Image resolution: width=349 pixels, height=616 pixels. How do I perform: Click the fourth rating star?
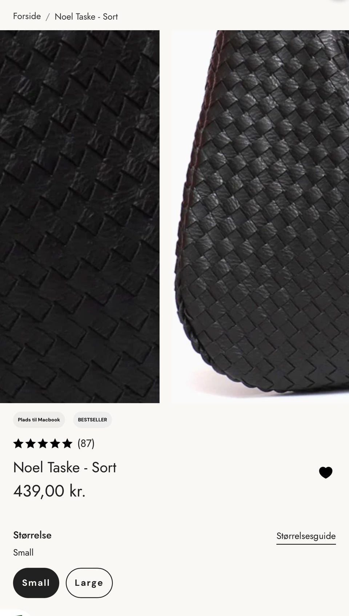point(55,443)
